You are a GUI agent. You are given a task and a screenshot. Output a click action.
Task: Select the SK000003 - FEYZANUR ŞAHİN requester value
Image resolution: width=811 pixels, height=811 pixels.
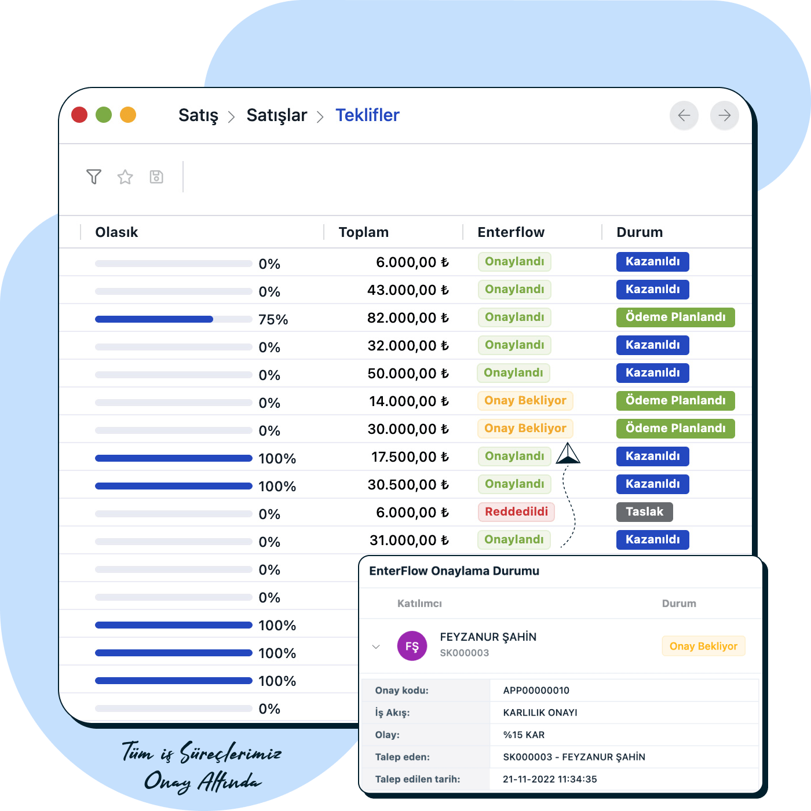click(574, 757)
